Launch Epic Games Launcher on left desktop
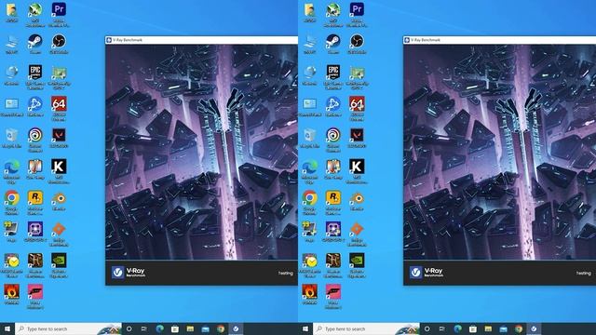This screenshot has width=596, height=335. (35, 72)
